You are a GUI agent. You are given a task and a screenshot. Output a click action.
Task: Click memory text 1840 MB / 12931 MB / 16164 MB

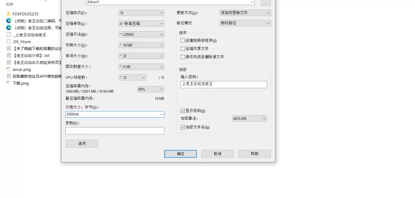pyautogui.click(x=89, y=91)
